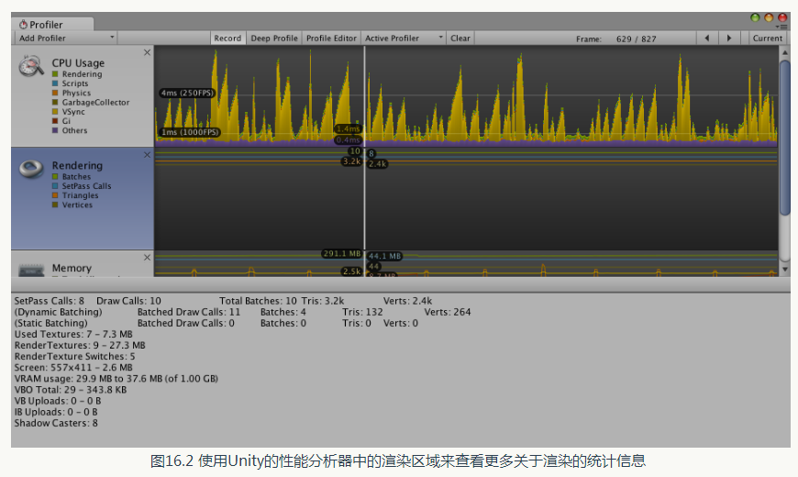The height and width of the screenshot is (477, 798).
Task: Click the (Static Batching) row label
Action: pyautogui.click(x=50, y=323)
